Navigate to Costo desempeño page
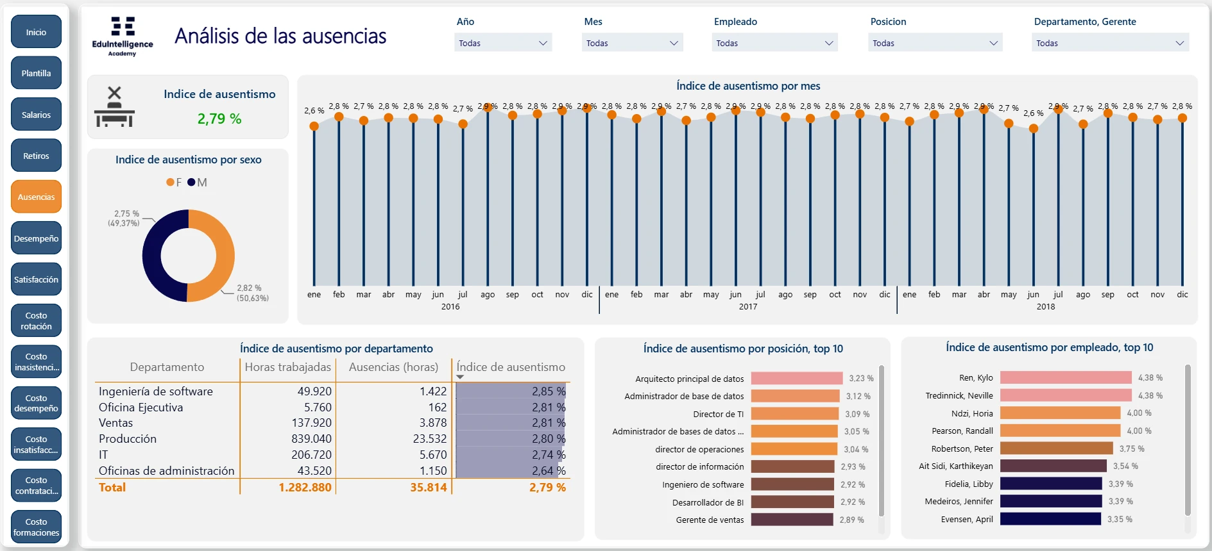Image resolution: width=1212 pixels, height=551 pixels. 36,403
